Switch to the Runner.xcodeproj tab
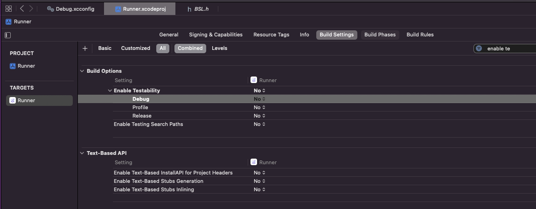 click(x=140, y=9)
